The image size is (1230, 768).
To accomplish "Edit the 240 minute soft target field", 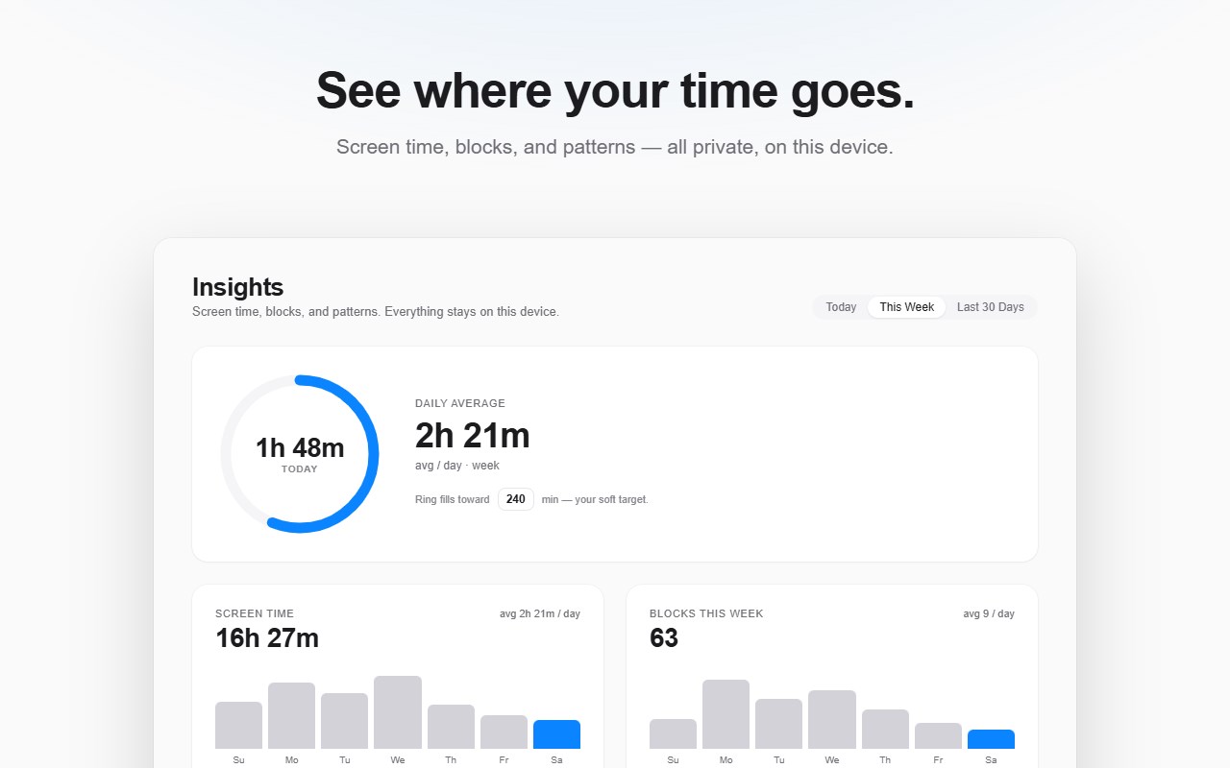I will tap(516, 499).
